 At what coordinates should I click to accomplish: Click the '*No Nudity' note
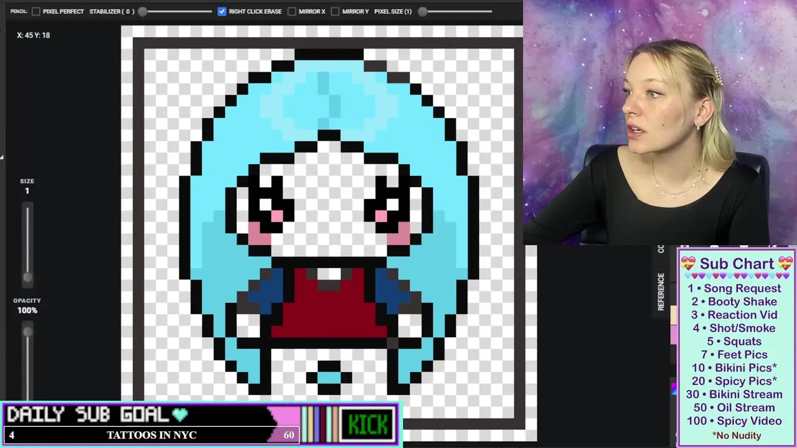click(x=736, y=436)
